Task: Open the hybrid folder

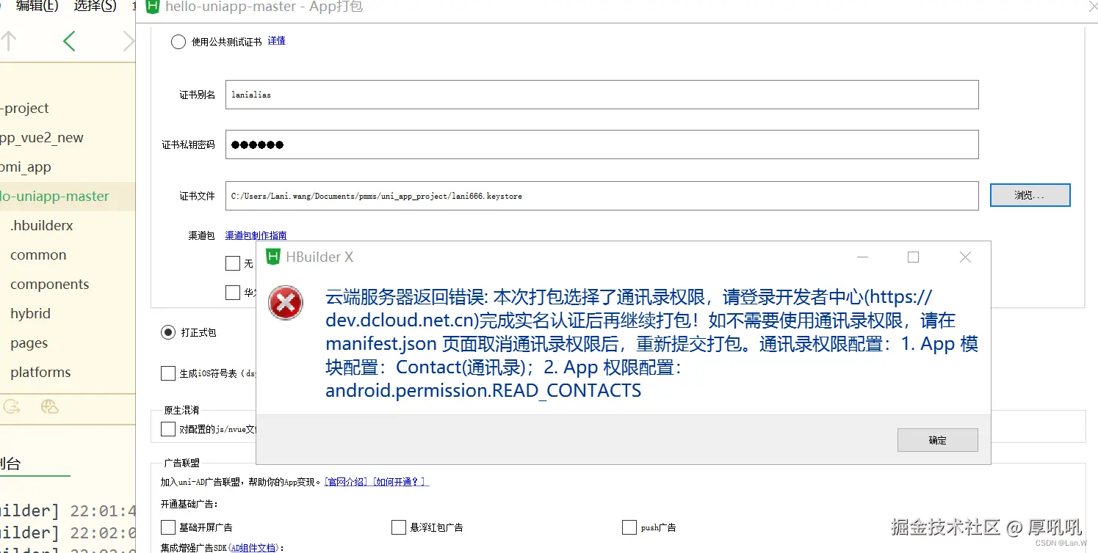Action: [x=30, y=313]
